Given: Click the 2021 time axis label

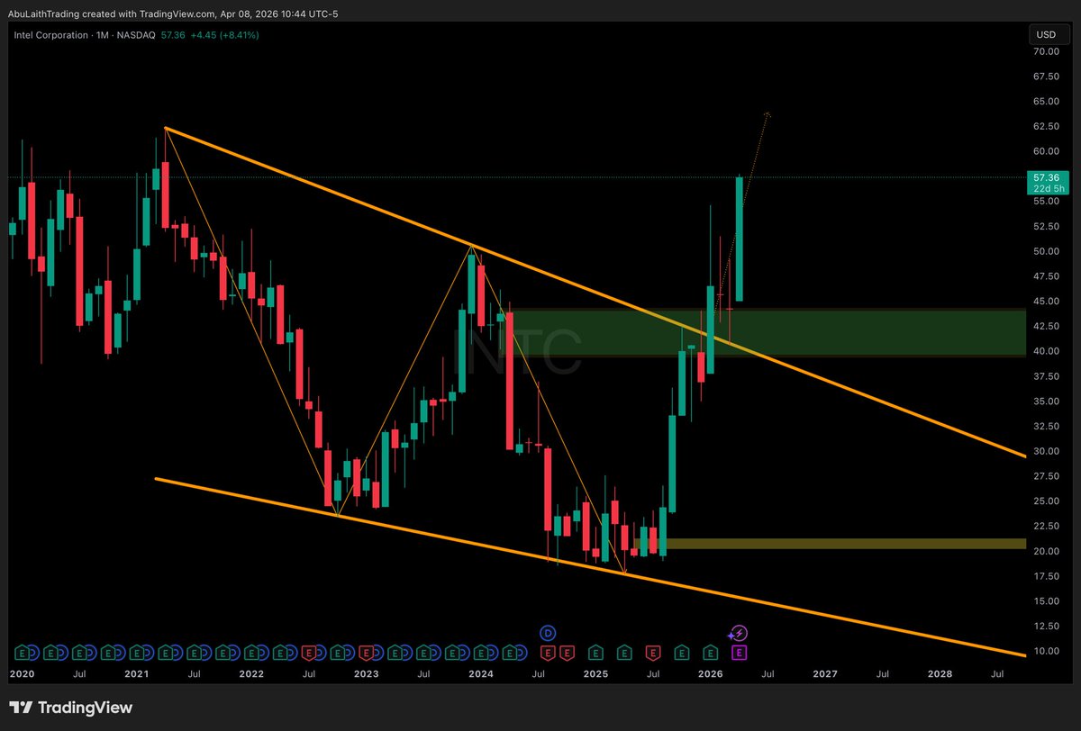Looking at the screenshot, I should [x=136, y=673].
